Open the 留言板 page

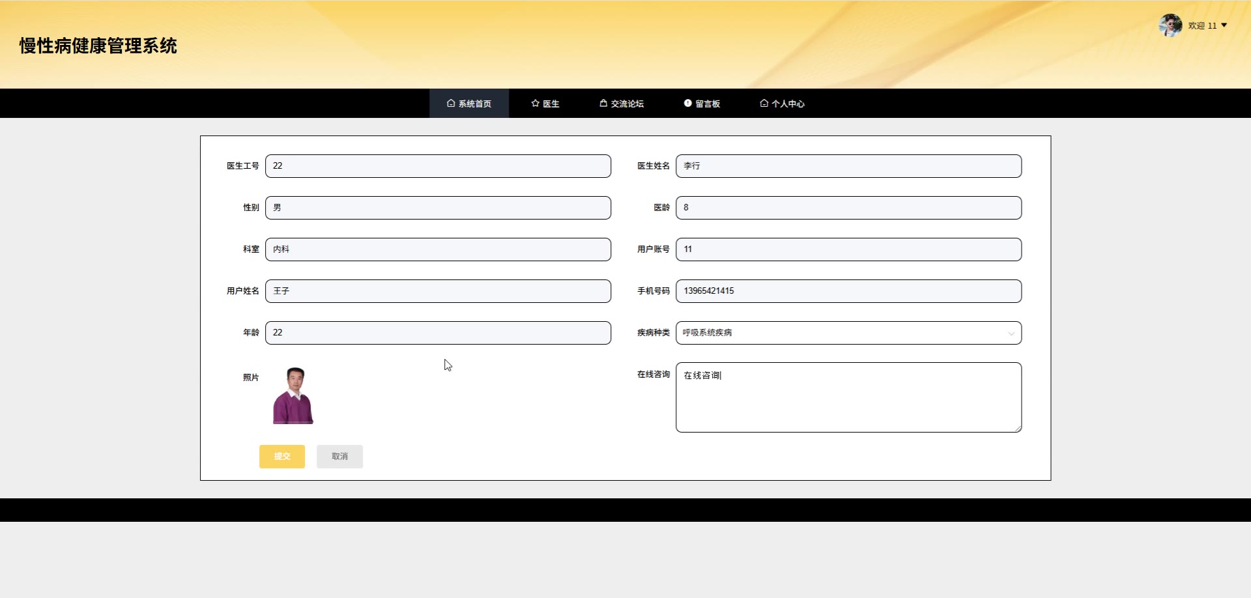pyautogui.click(x=702, y=104)
